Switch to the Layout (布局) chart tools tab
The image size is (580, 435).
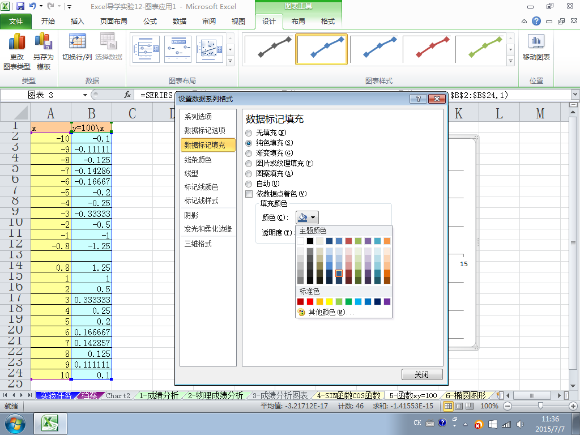click(x=298, y=22)
